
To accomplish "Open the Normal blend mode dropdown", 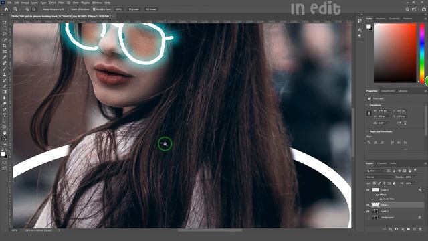I will [379, 177].
